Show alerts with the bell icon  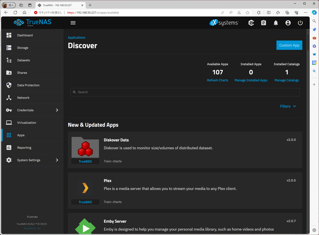point(276,23)
